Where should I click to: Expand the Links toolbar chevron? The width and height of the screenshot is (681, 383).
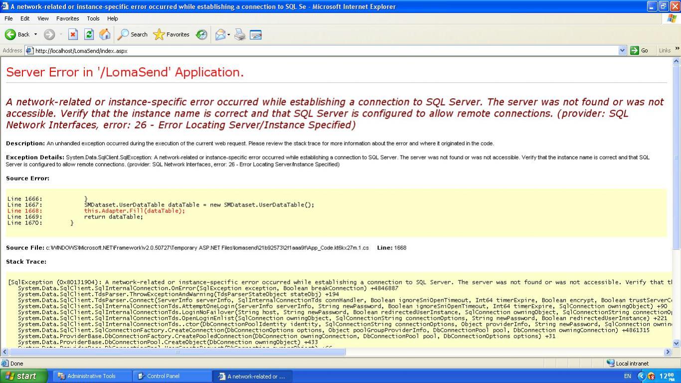pos(677,49)
